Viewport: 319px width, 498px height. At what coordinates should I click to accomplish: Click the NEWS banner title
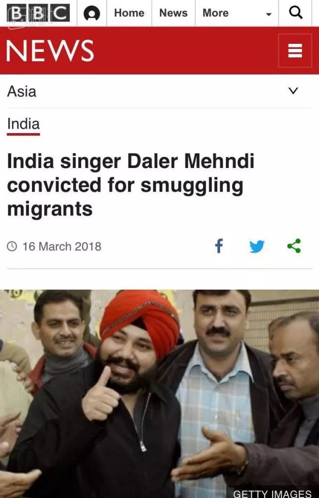(50, 51)
